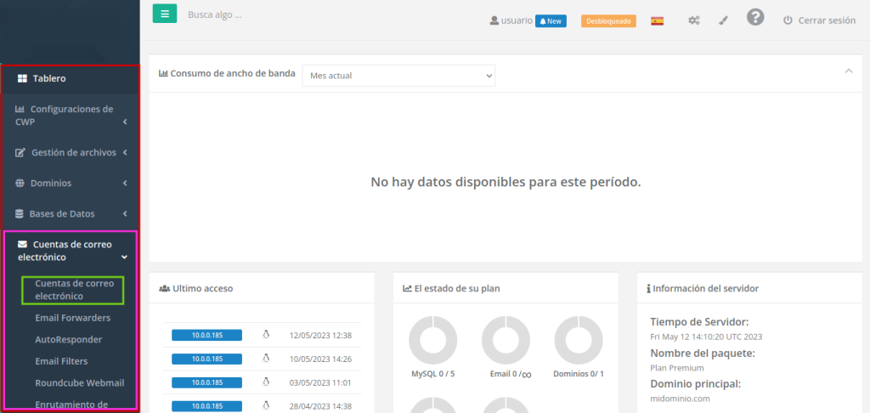Open the Mes actual period dropdown
This screenshot has width=870, height=413.
[398, 76]
